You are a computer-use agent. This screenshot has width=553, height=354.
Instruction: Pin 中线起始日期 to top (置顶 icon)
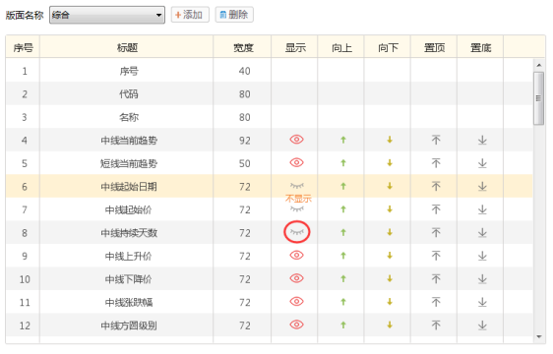click(x=436, y=186)
